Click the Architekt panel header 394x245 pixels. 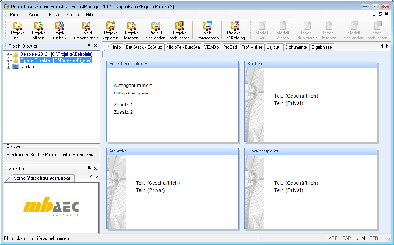point(172,151)
